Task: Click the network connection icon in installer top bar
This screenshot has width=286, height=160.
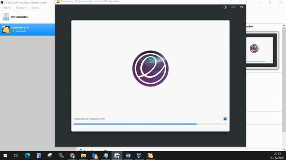Action: point(233,7)
